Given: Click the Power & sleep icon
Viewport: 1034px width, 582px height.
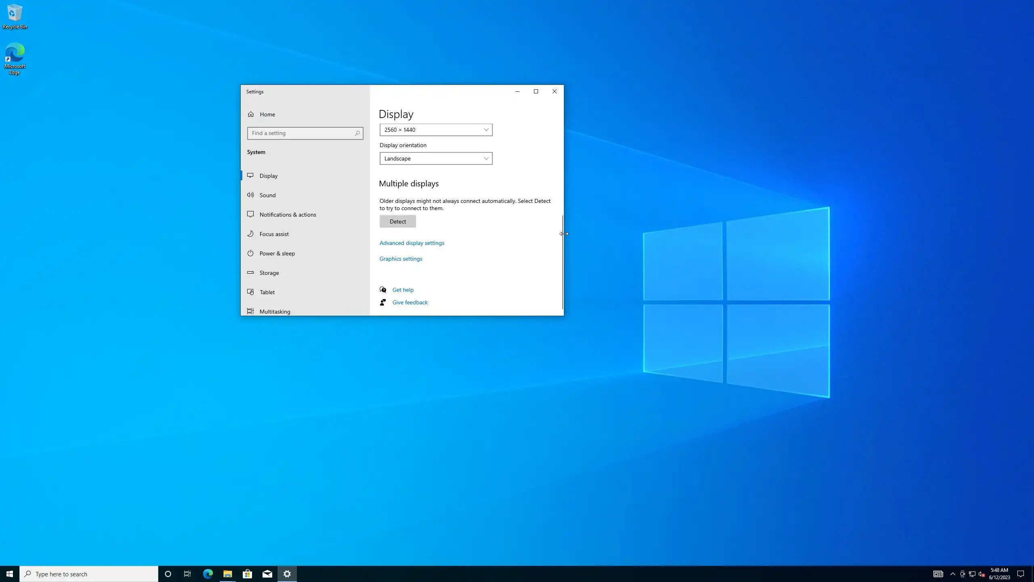Looking at the screenshot, I should point(250,253).
